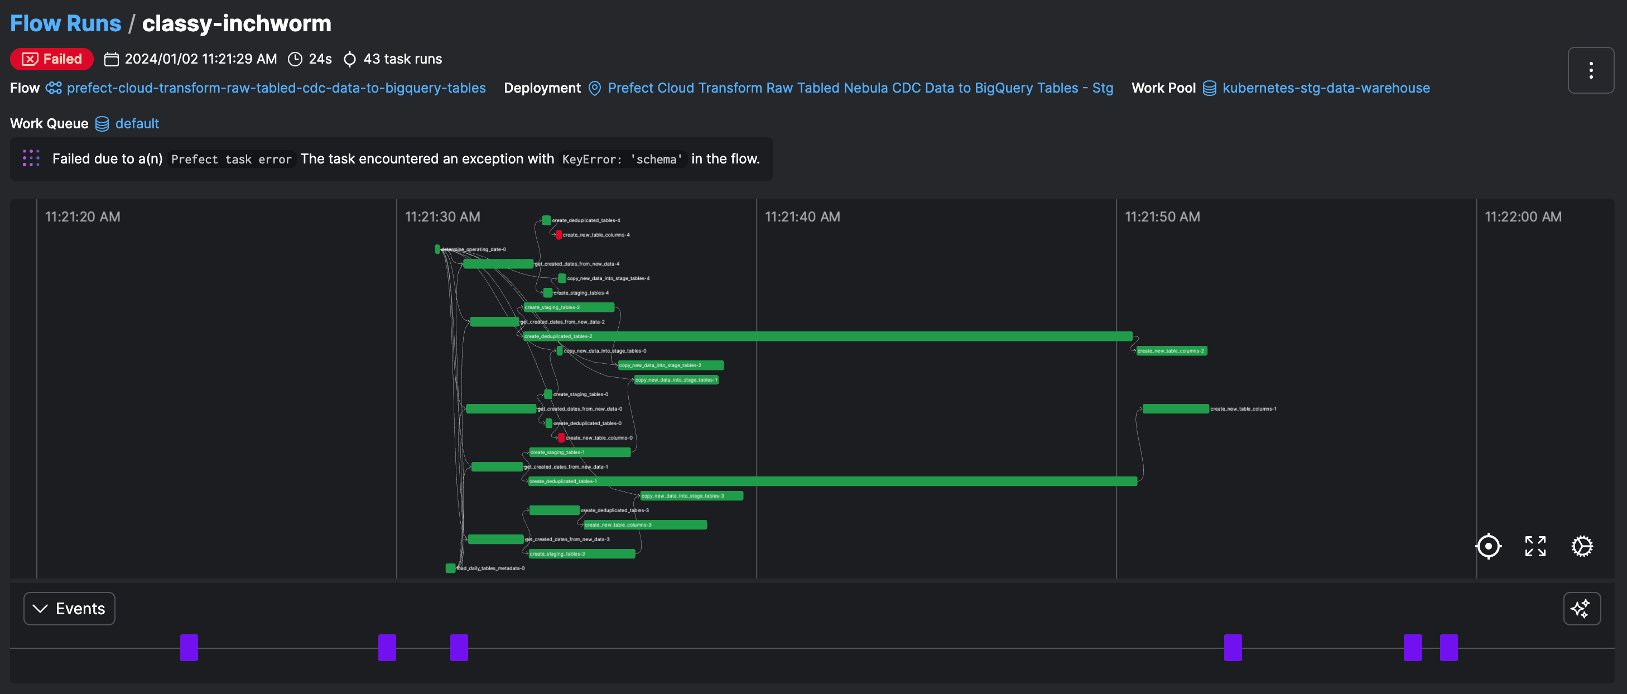
Task: Open the three-dot flow run options menu
Action: 1590,70
